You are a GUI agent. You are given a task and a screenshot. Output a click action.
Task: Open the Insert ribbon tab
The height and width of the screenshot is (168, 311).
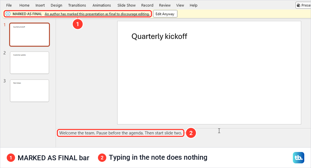(x=40, y=5)
